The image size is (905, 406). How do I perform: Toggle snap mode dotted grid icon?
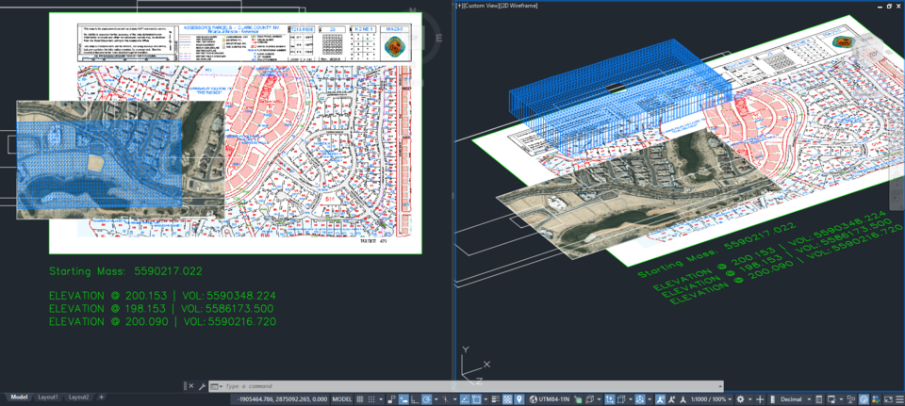tap(371, 399)
